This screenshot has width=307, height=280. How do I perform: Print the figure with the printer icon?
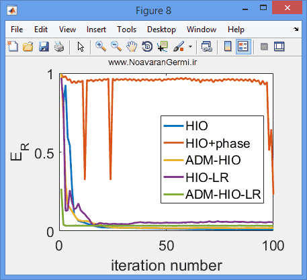point(59,46)
